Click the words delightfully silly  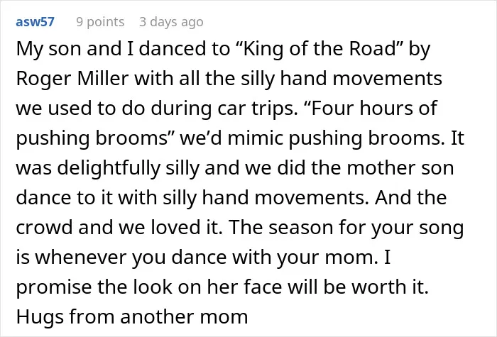click(129, 168)
